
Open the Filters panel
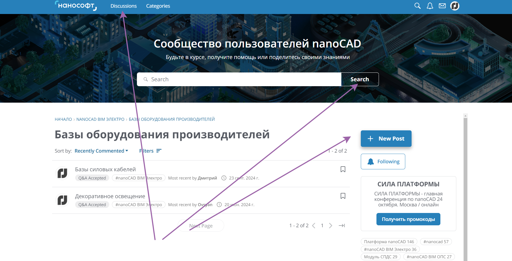coord(150,151)
